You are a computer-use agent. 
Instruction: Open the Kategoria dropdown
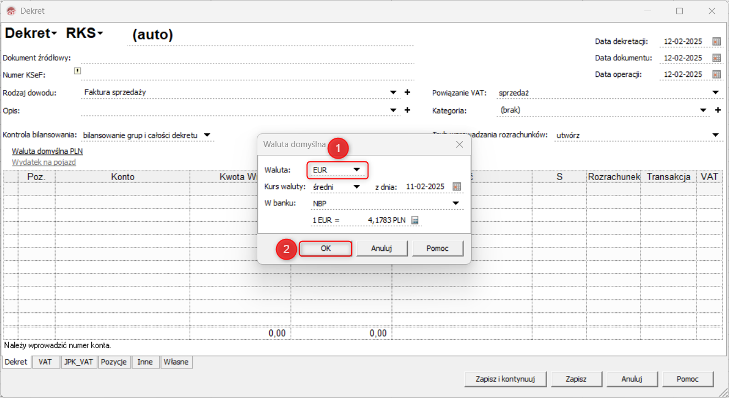coord(703,110)
